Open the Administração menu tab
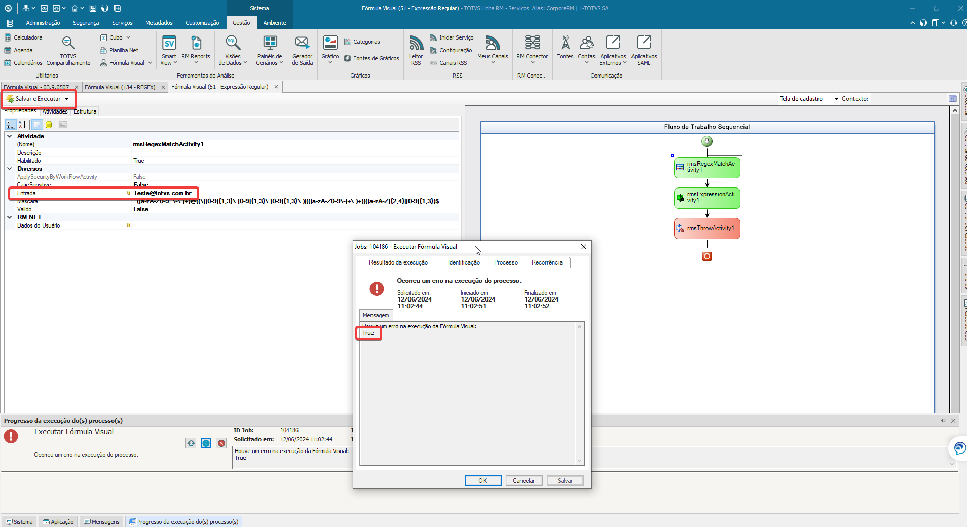This screenshot has width=967, height=527. point(43,23)
